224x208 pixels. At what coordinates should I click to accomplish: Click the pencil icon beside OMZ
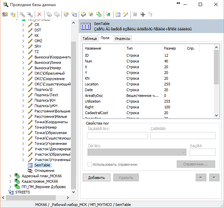(30, 41)
